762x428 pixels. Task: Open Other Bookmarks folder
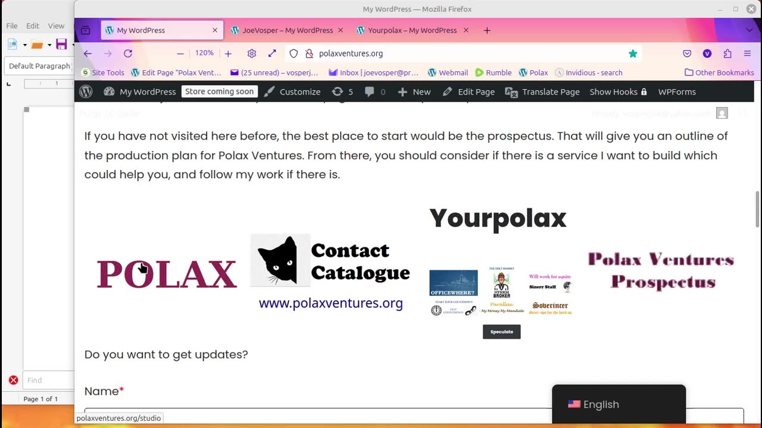click(x=719, y=73)
